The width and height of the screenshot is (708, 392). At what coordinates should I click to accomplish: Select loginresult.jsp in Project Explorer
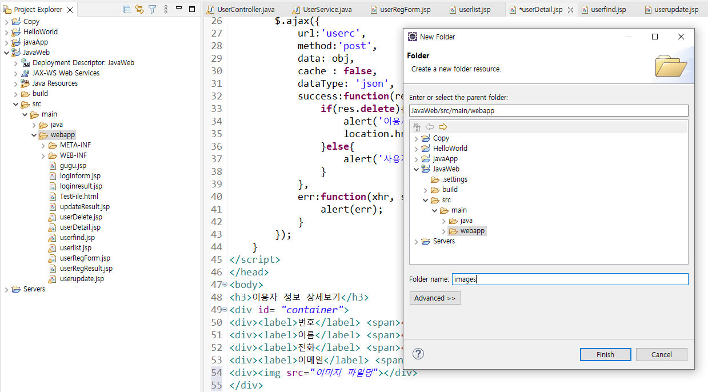point(81,186)
